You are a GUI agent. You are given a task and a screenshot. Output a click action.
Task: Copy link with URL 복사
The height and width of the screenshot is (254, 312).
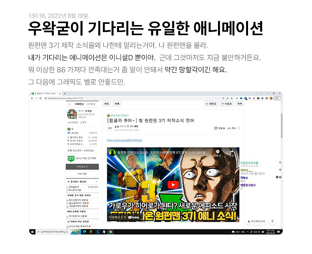[231, 128]
